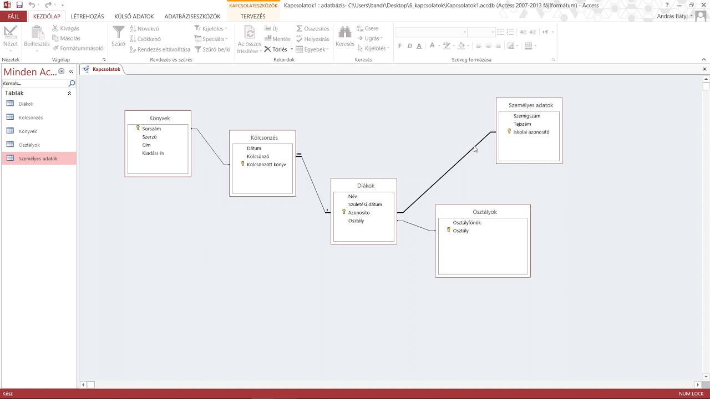Click the bulleted list icon
The width and height of the screenshot is (710, 399).
pos(501,32)
